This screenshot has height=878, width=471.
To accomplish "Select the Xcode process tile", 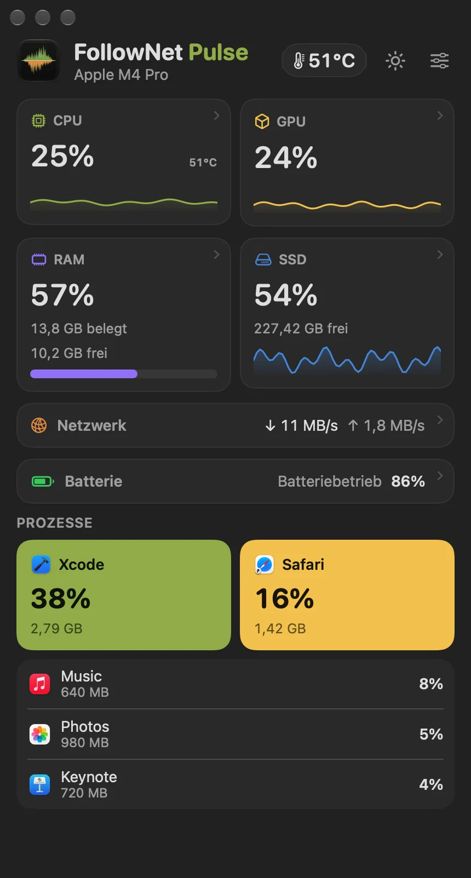I will pos(124,595).
